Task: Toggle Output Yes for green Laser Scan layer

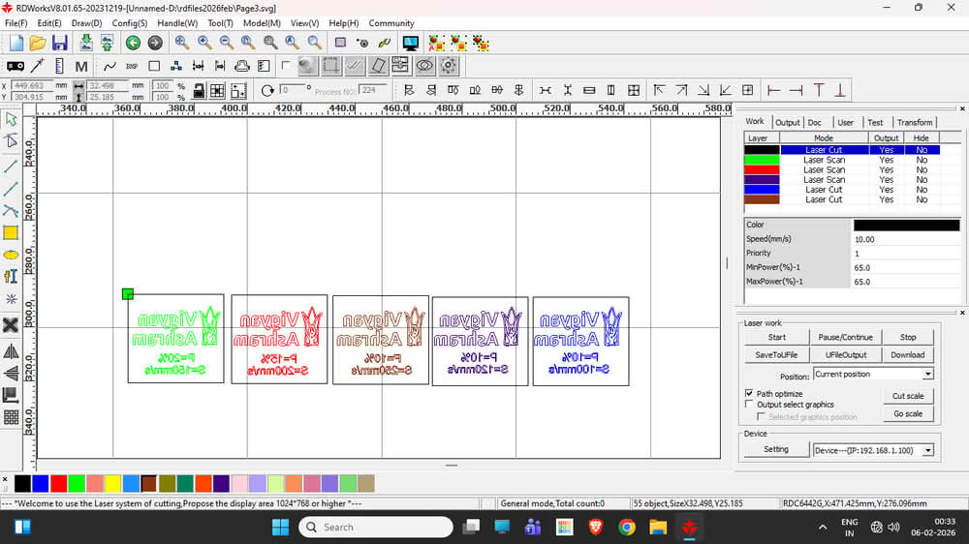Action: point(887,160)
